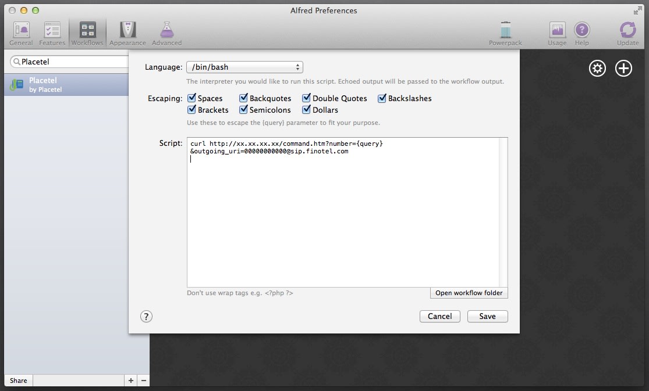Click the Update toolbar icon
This screenshot has height=391, width=649.
[x=627, y=34]
